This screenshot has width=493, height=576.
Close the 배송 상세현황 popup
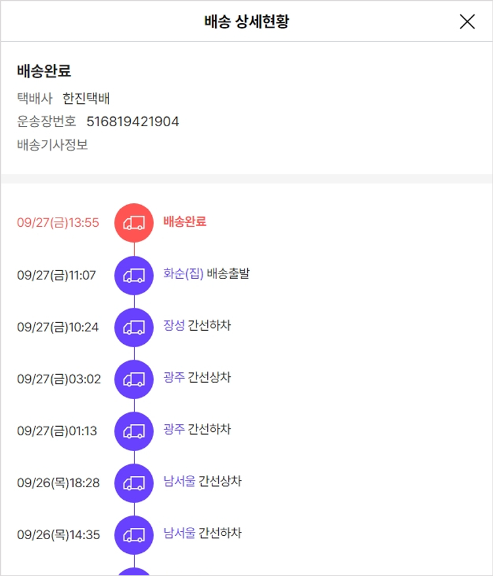click(x=467, y=22)
